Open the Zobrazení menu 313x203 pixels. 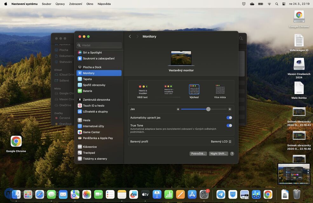(76, 4)
